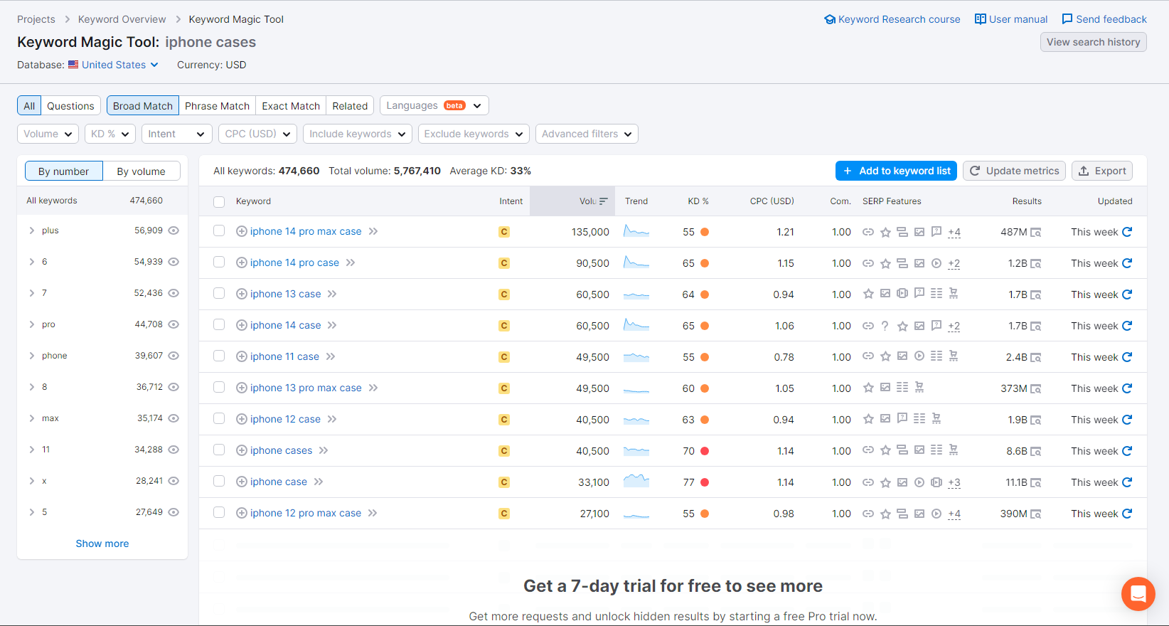Check the iphone 13 case row
Image resolution: width=1169 pixels, height=626 pixels.
219,293
